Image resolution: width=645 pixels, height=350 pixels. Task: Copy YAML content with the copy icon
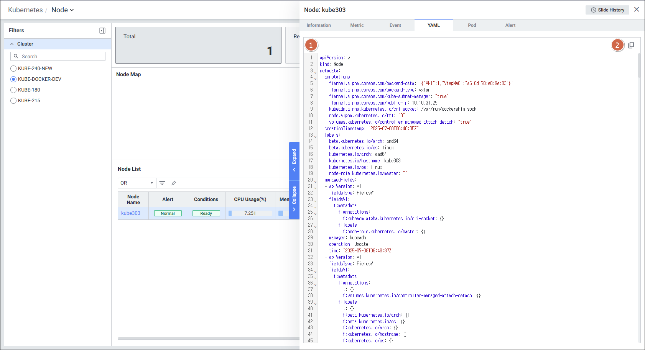point(631,45)
